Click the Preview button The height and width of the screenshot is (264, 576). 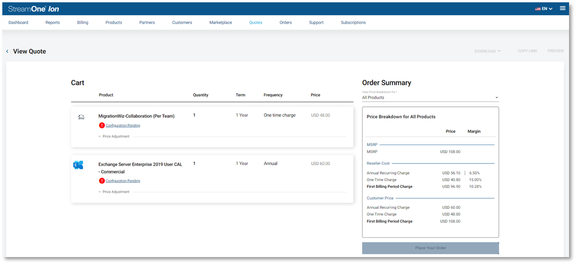click(x=556, y=51)
